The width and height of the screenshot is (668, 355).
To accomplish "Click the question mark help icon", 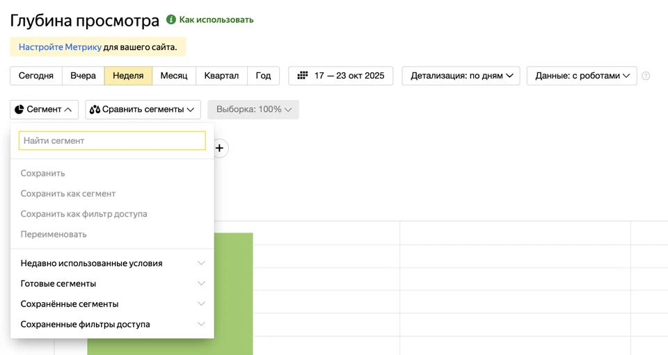I will point(646,76).
